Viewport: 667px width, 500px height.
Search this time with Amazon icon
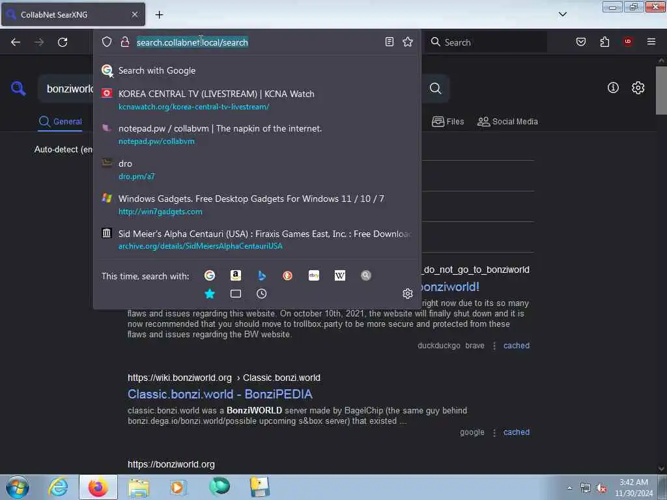click(236, 275)
